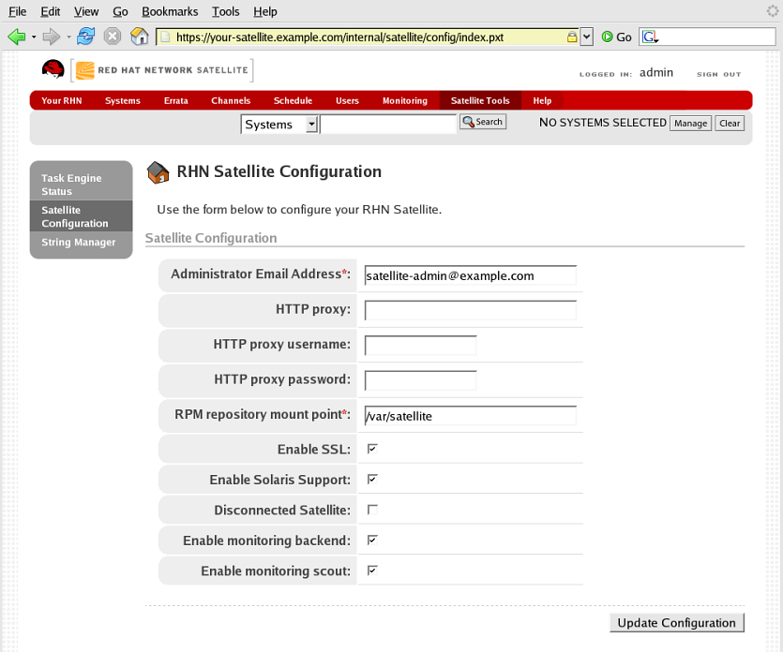Go to browser Home icon

point(140,37)
